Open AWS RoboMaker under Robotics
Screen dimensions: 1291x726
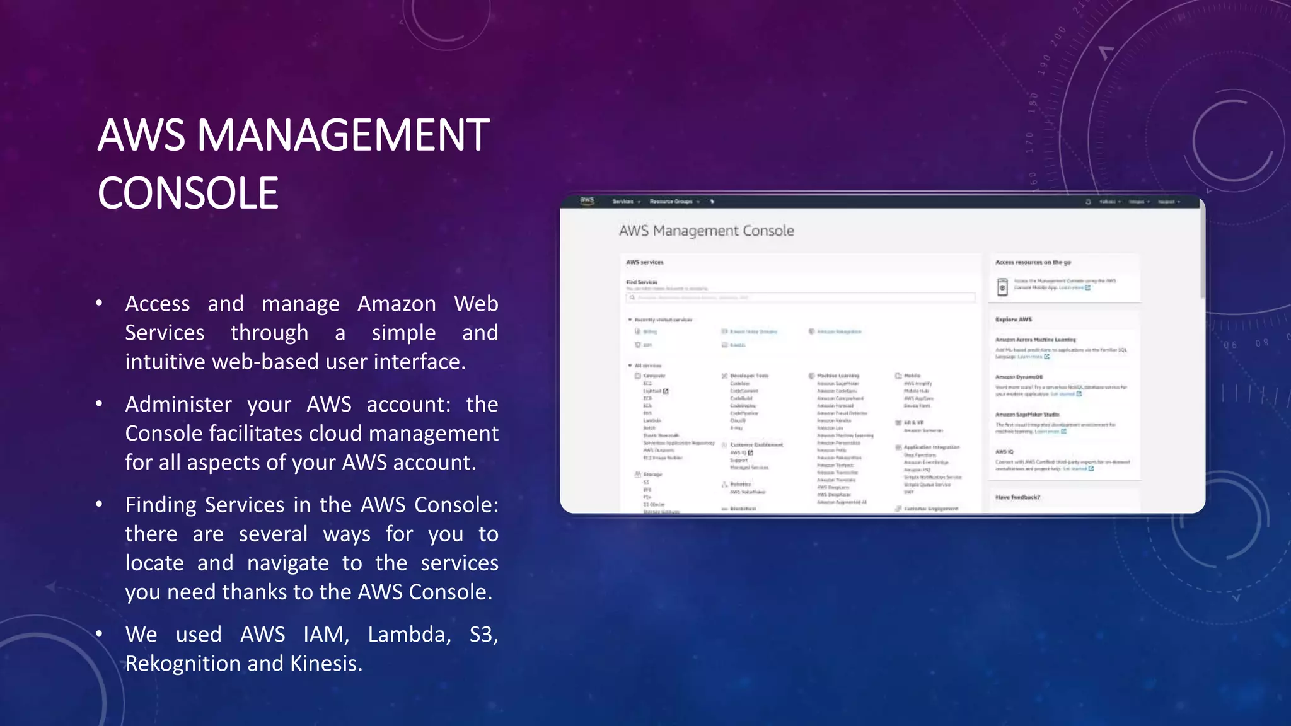(748, 492)
